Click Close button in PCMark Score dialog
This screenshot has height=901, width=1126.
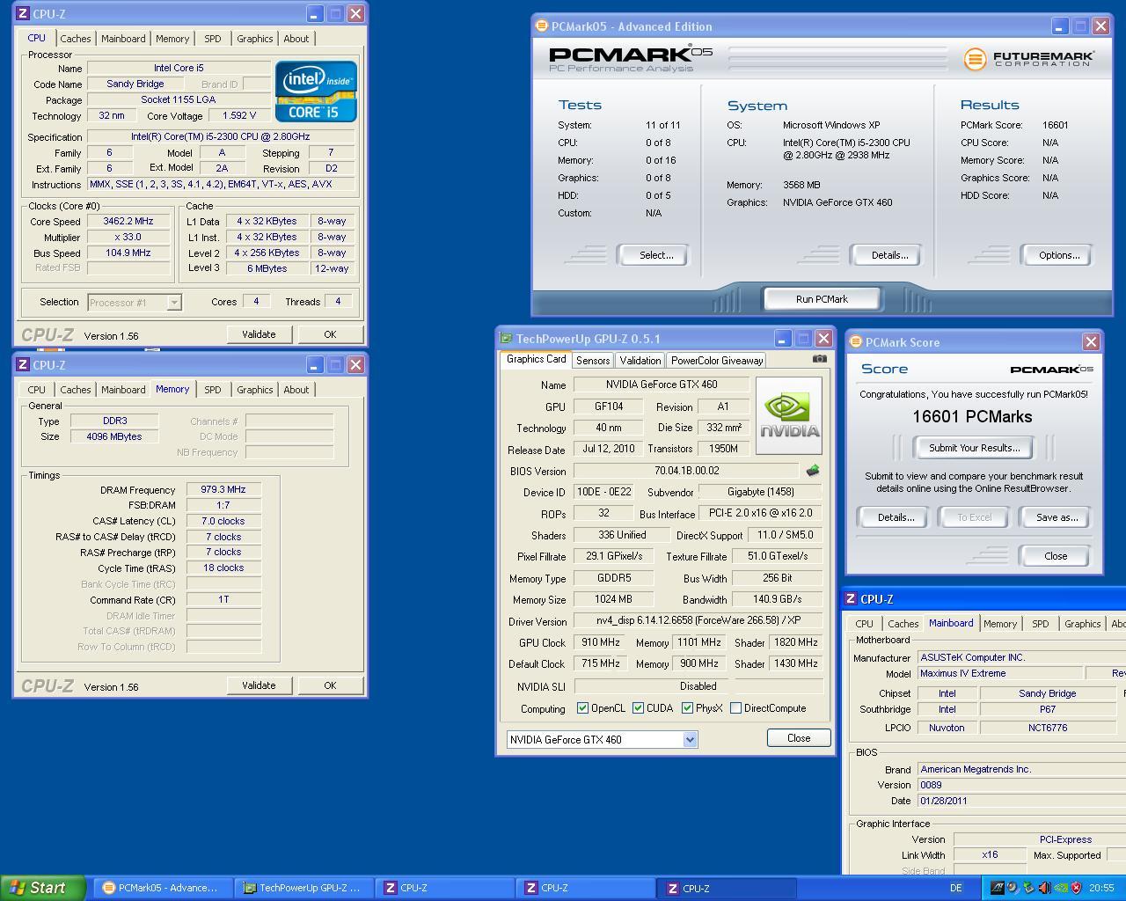[1055, 556]
